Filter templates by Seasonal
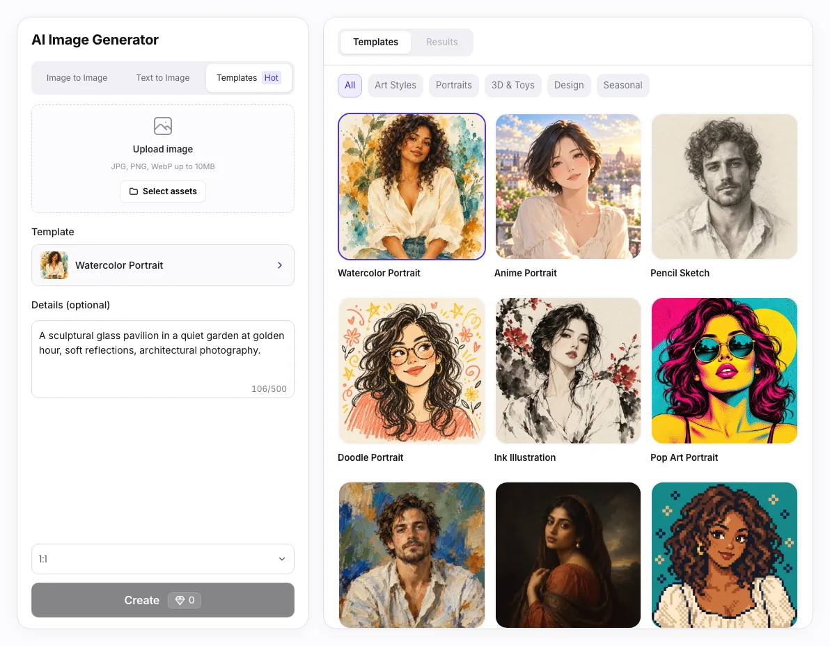830x646 pixels. (622, 85)
